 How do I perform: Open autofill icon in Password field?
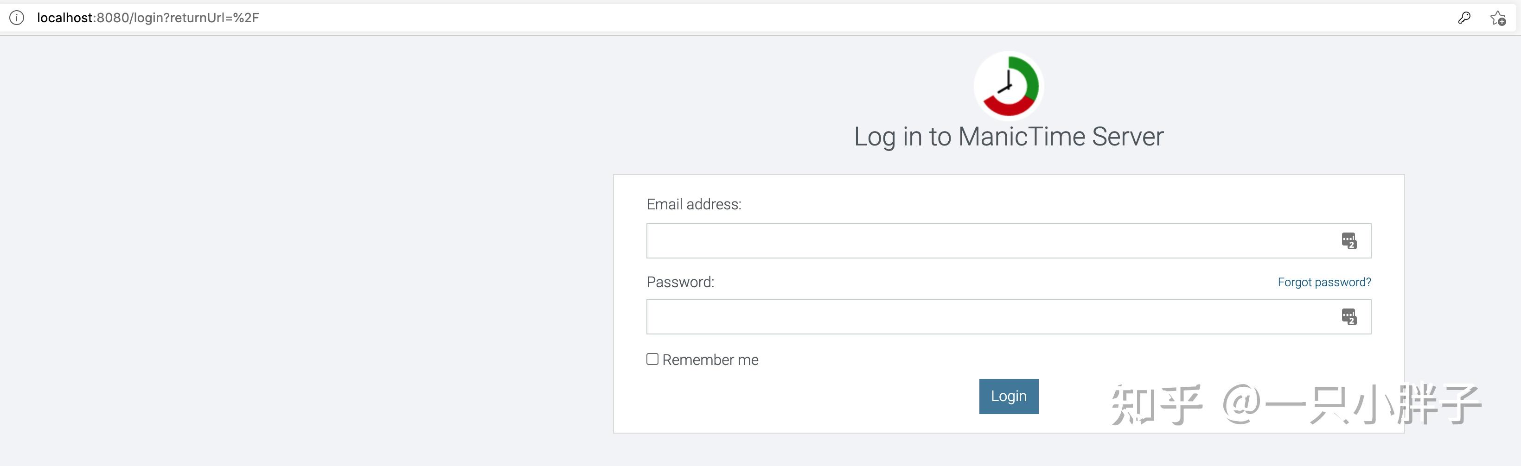1348,317
